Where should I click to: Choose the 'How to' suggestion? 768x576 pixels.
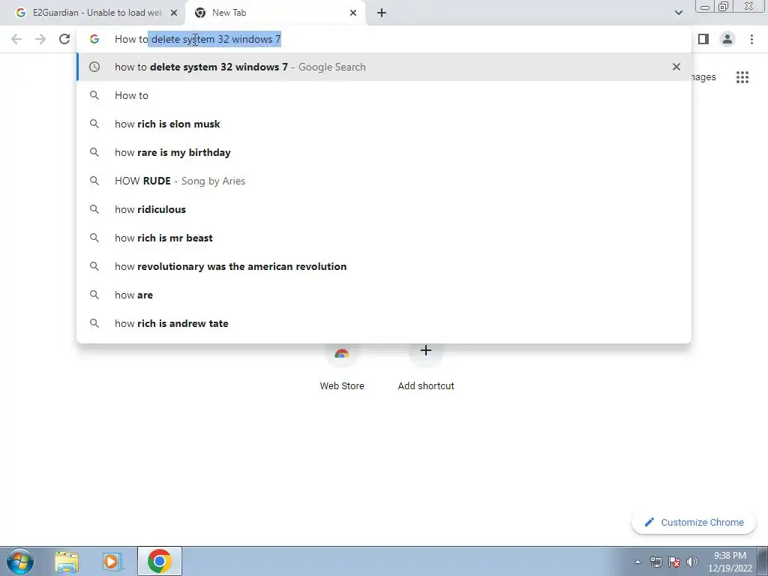(384, 95)
